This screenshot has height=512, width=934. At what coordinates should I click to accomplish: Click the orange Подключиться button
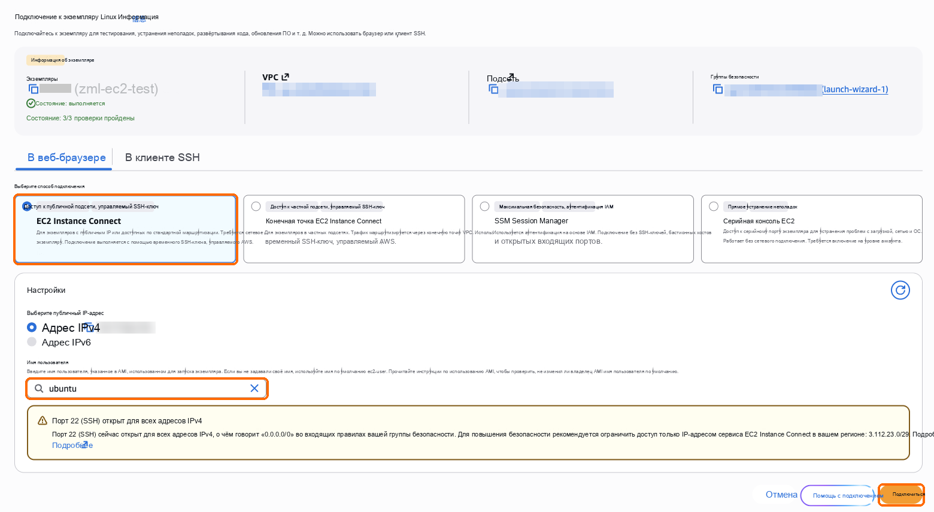902,495
